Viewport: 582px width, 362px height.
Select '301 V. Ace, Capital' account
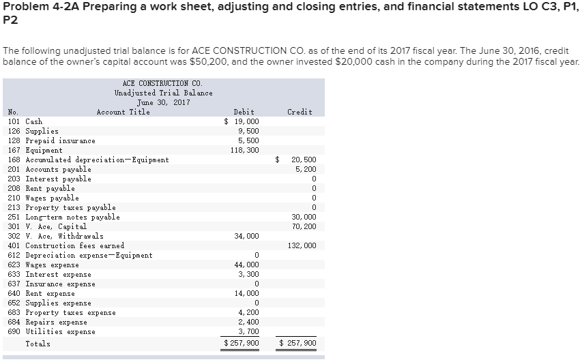tap(47, 226)
